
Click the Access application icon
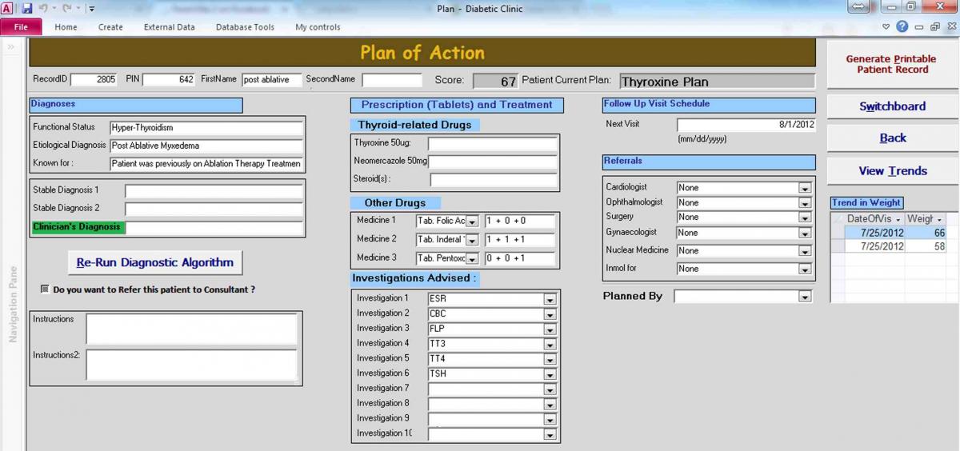pos(7,9)
